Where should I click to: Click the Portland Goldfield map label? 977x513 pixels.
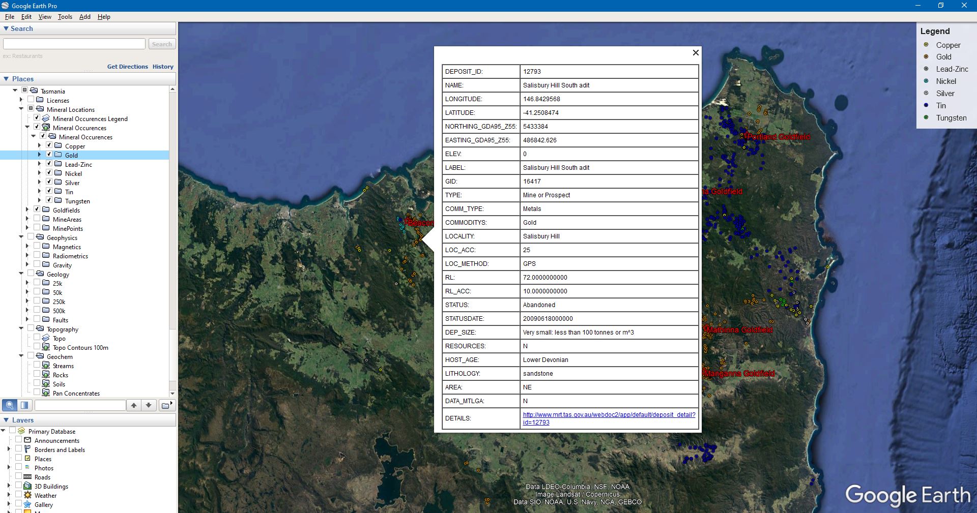779,137
